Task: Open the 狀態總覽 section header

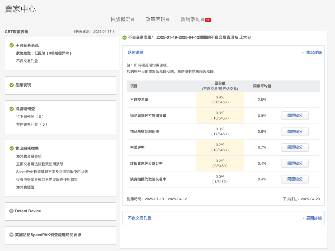Action: 136,53
